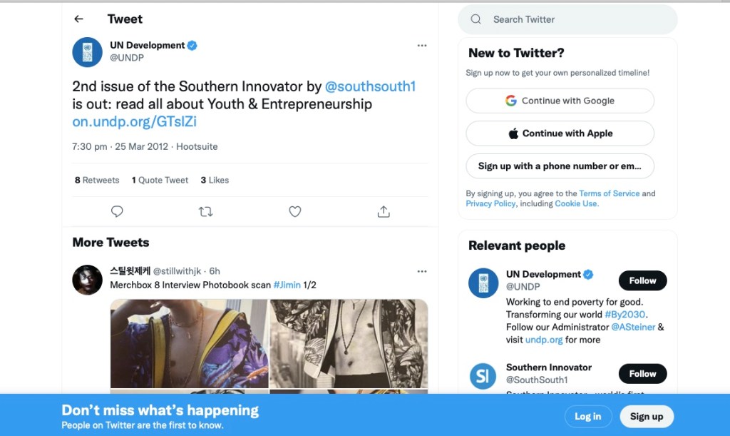The width and height of the screenshot is (730, 436).
Task: Click the stillwithjk profile avatar
Action: 88,280
